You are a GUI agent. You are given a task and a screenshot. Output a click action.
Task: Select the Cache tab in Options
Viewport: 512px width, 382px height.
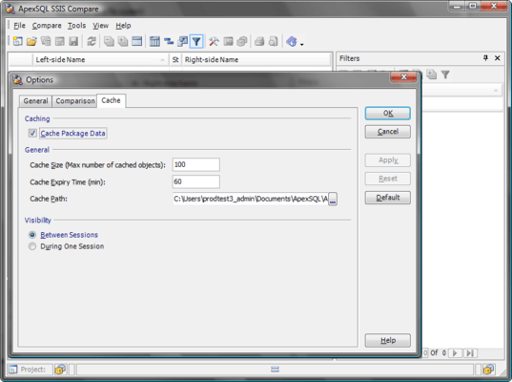(x=111, y=100)
